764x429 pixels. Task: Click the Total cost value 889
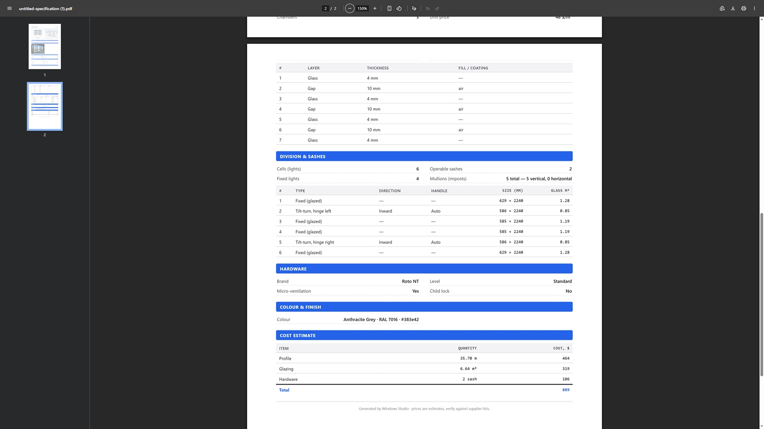[566, 390]
